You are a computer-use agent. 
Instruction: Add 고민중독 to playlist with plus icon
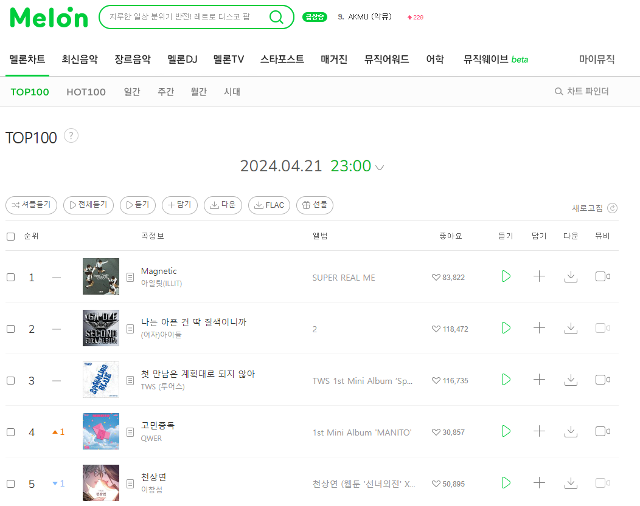pos(539,431)
